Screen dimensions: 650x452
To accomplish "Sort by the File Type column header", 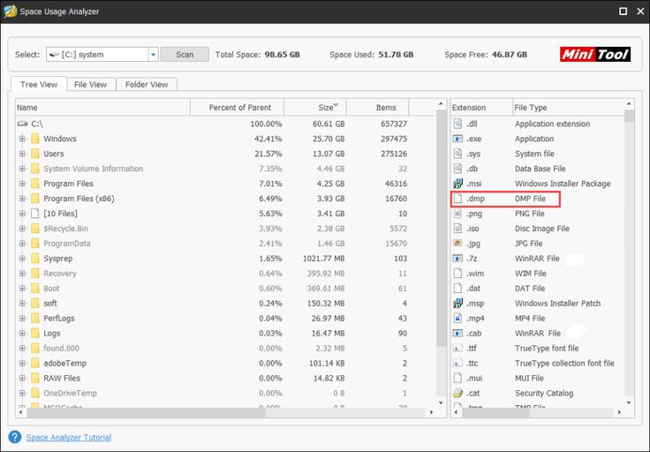I will point(569,108).
